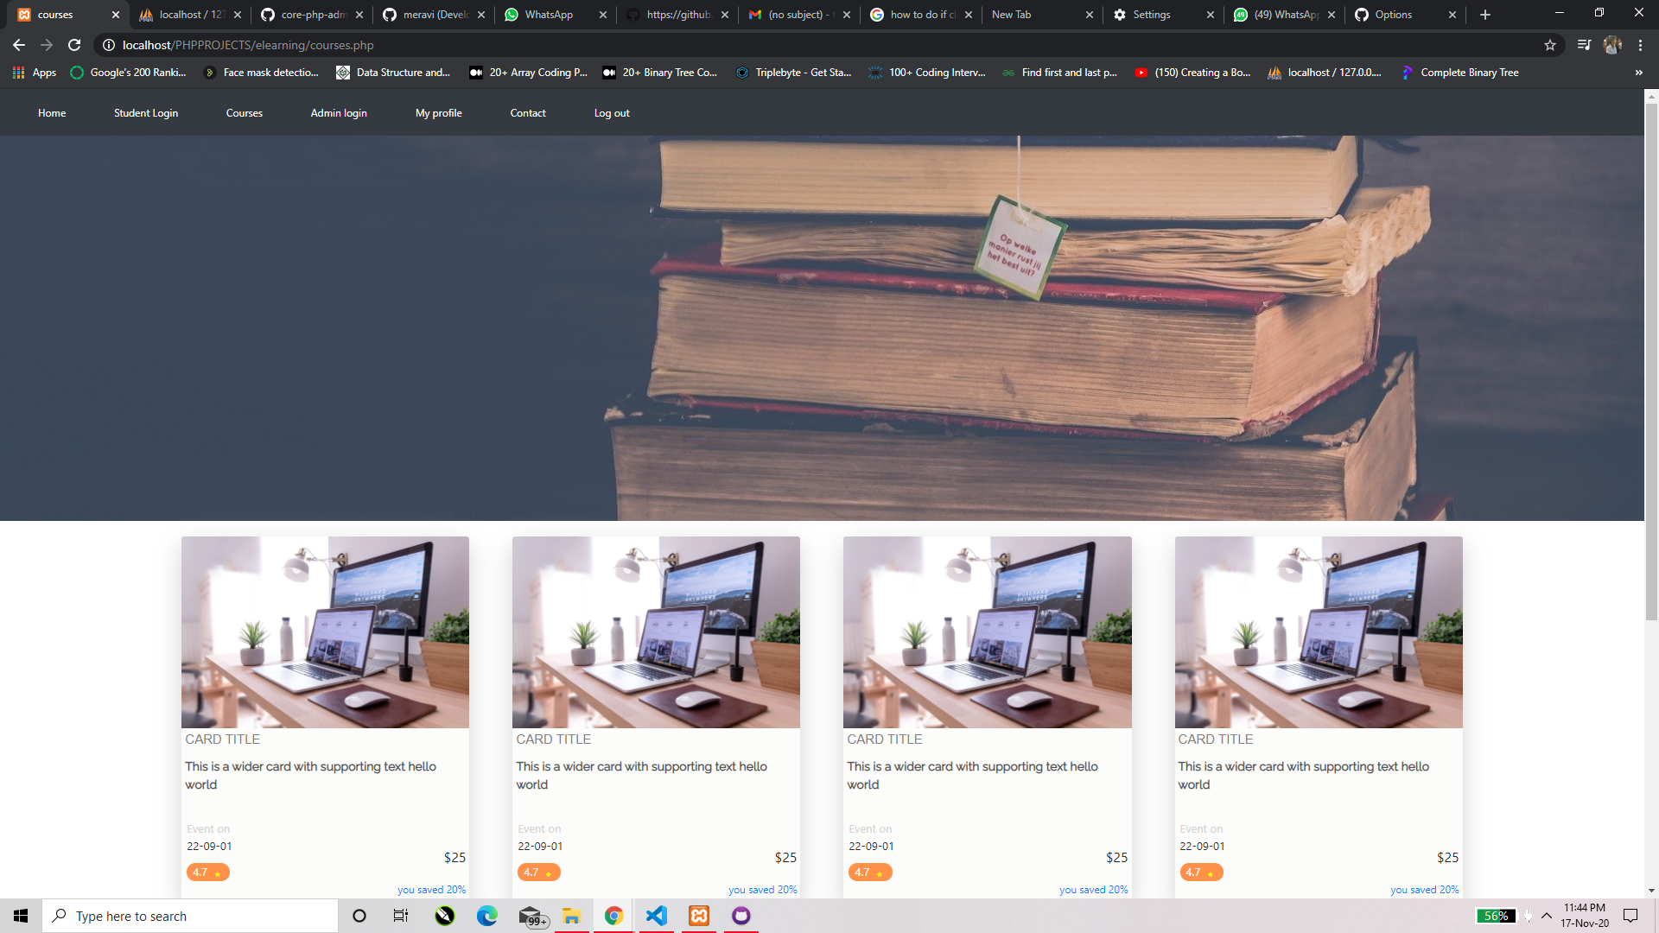Image resolution: width=1659 pixels, height=933 pixels.
Task: Open Visual Studio Code from the taskbar
Action: (x=657, y=916)
